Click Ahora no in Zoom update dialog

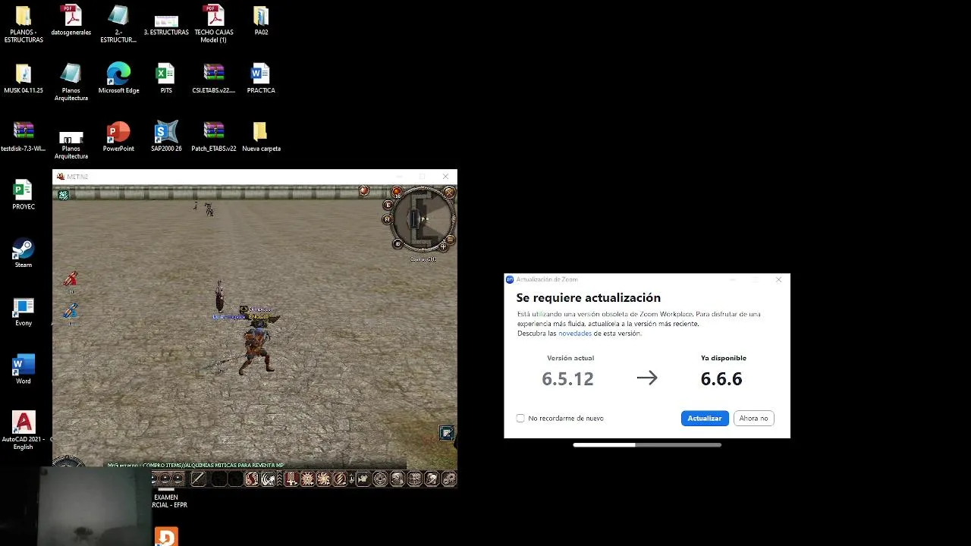pyautogui.click(x=753, y=418)
